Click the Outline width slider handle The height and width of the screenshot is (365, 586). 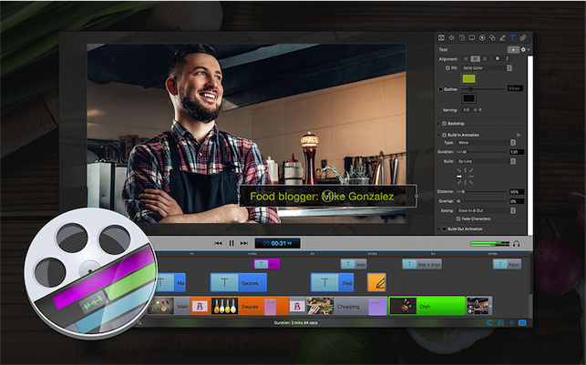click(471, 89)
